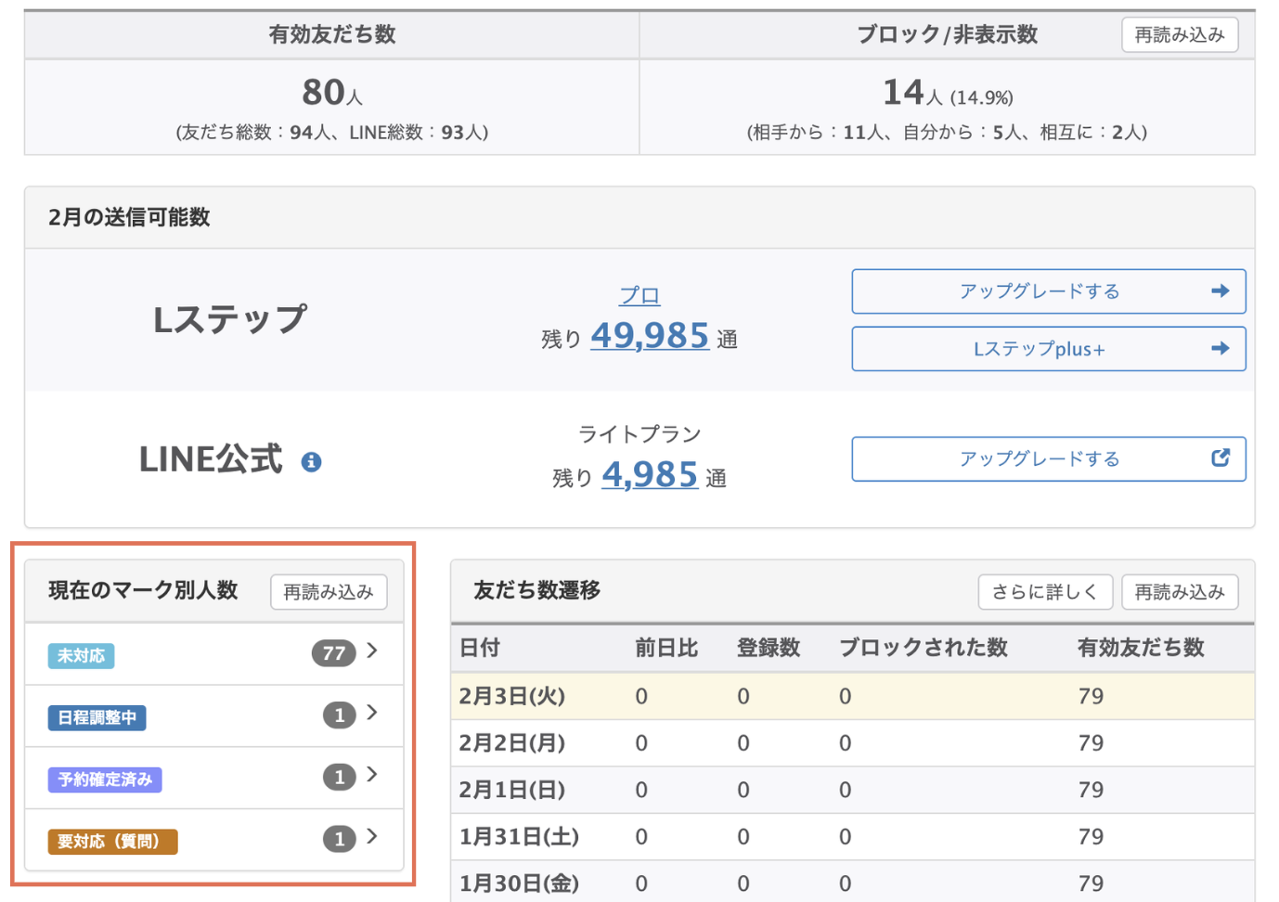The height and width of the screenshot is (902, 1279).
Task: Click さらに詳しく in 友だち数遷移
Action: click(1044, 592)
